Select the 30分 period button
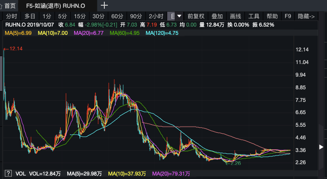 [x=99, y=17]
